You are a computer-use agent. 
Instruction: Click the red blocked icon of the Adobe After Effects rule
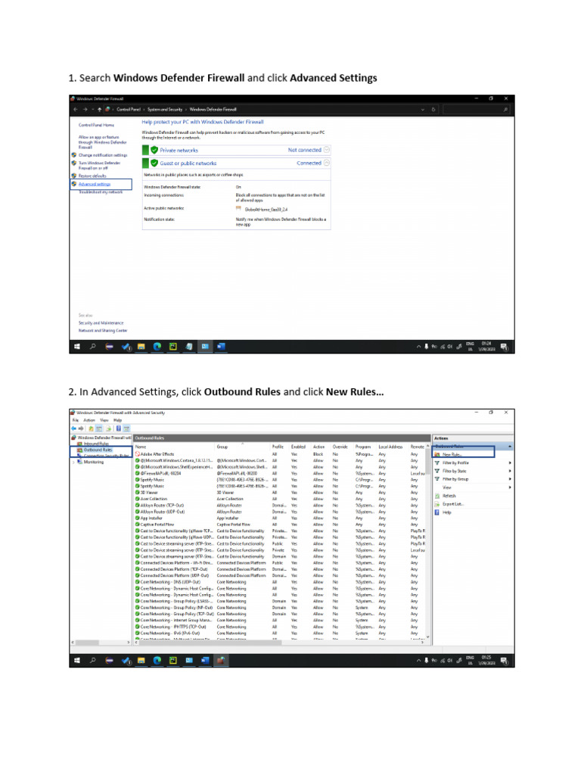138,454
